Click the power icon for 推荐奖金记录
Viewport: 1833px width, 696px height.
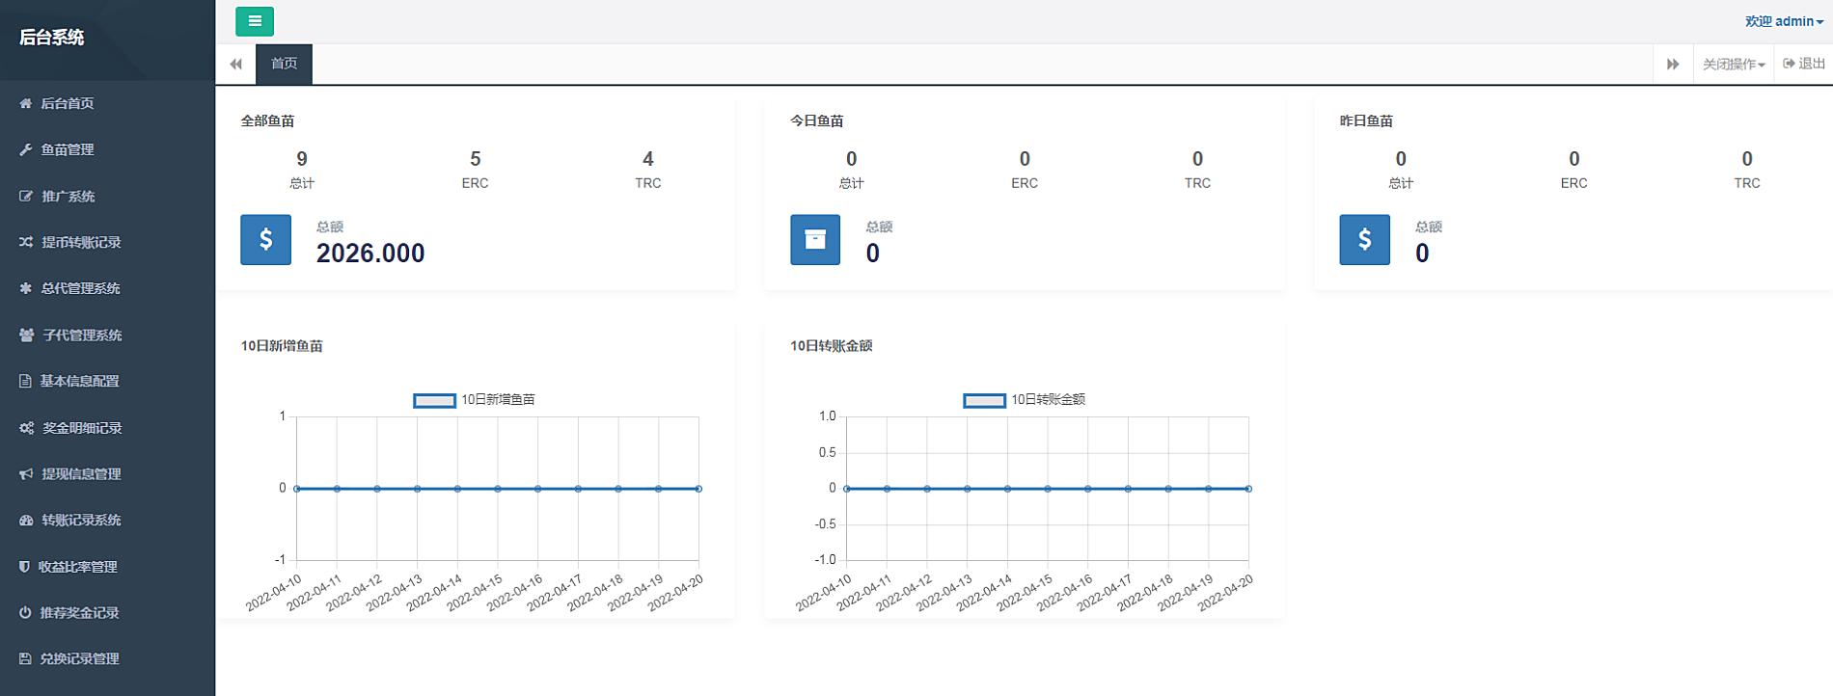[x=25, y=613]
